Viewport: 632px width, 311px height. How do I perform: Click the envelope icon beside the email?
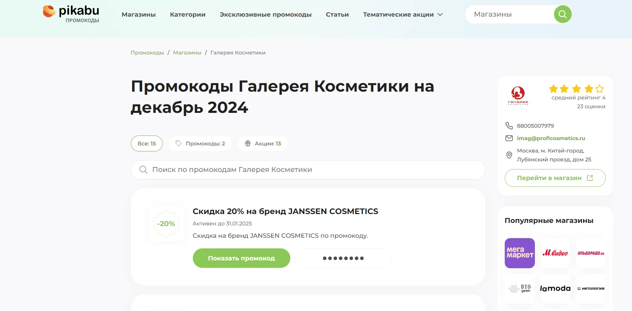click(x=509, y=138)
